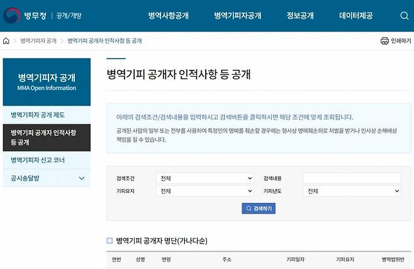
Task: Select 병역기피자 공개 제도 in sidebar
Action: pos(38,115)
